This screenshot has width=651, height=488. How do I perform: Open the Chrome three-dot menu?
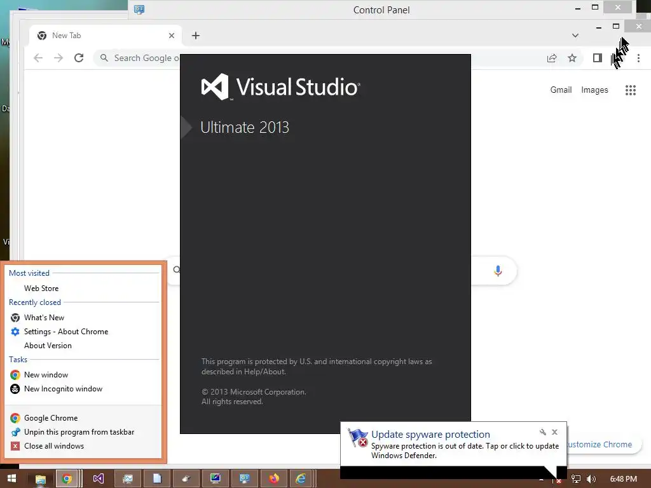(638, 58)
